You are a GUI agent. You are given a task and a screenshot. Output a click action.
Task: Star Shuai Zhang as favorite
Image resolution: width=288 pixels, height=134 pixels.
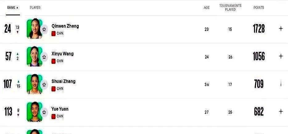point(44,85)
